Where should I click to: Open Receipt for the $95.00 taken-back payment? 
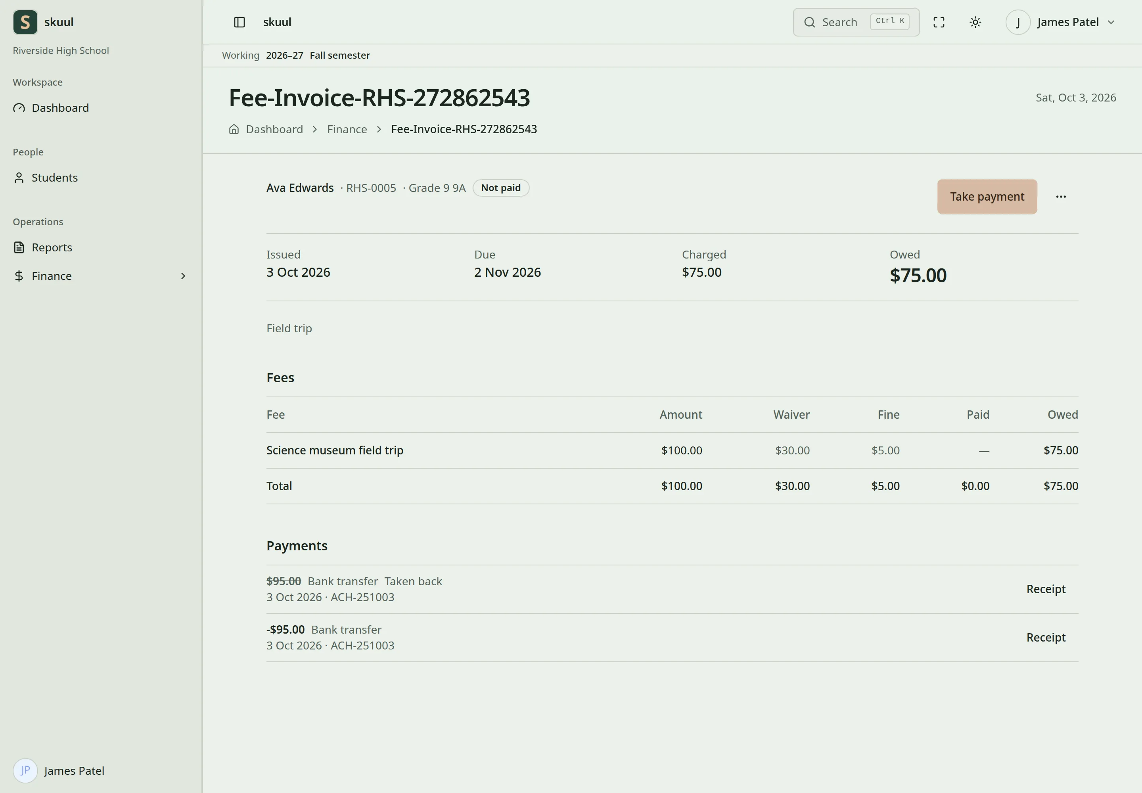(x=1046, y=589)
